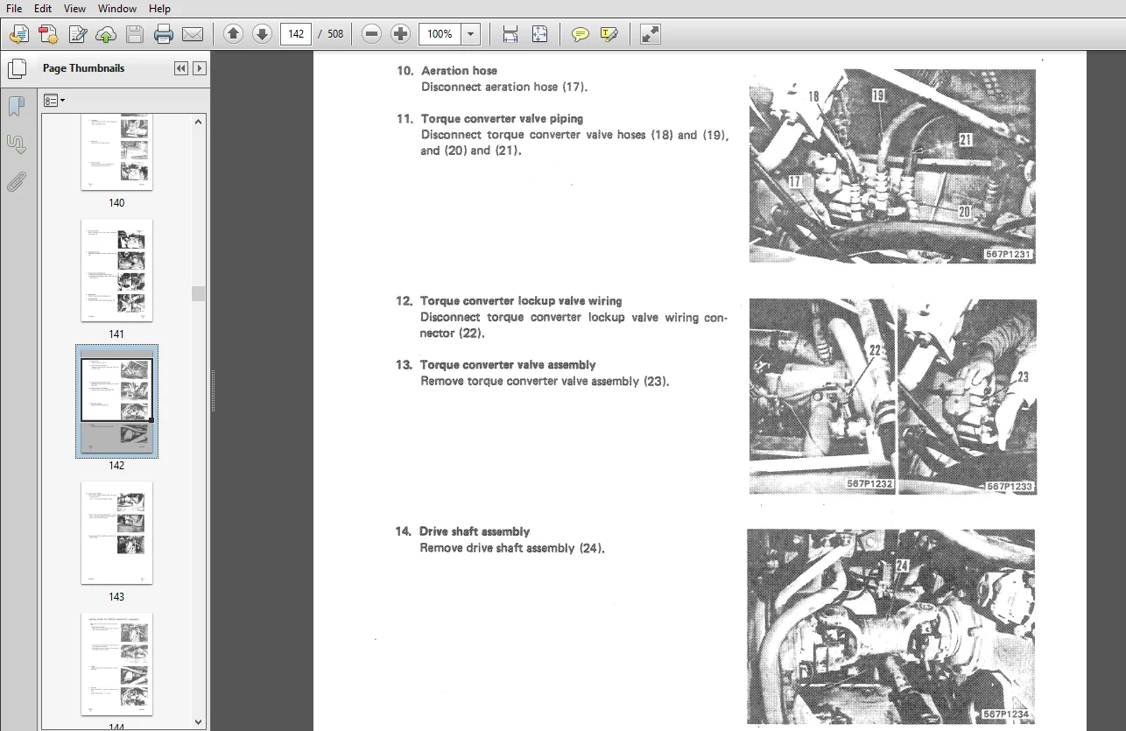This screenshot has width=1126, height=731.
Task: Click the zoom percentage field showing 100%
Action: pyautogui.click(x=440, y=34)
